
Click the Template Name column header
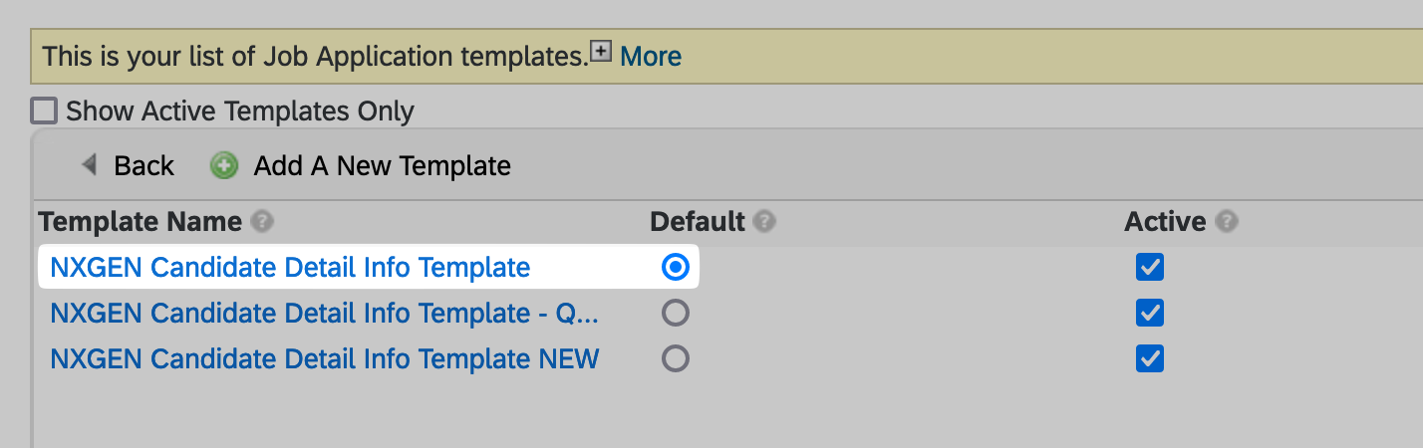pos(141,221)
